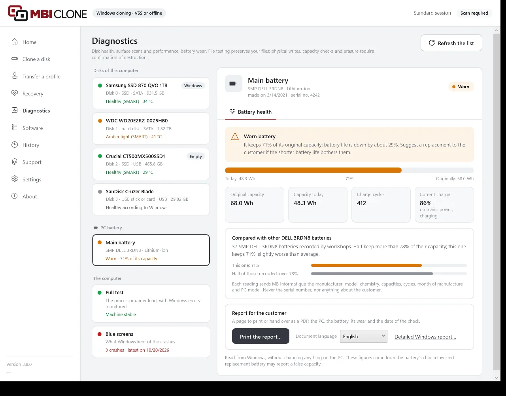The height and width of the screenshot is (396, 506).
Task: Click 'Half of those recorded: over 78%' bar
Action: point(389,274)
